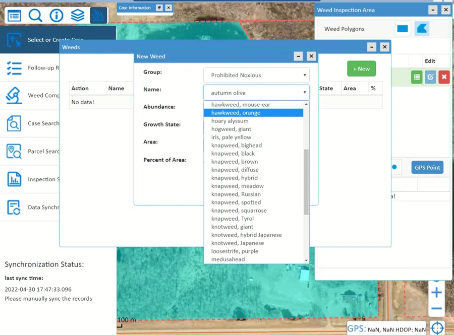Select loosestrife, purple option
Image resolution: width=454 pixels, height=335 pixels.
pyautogui.click(x=253, y=251)
